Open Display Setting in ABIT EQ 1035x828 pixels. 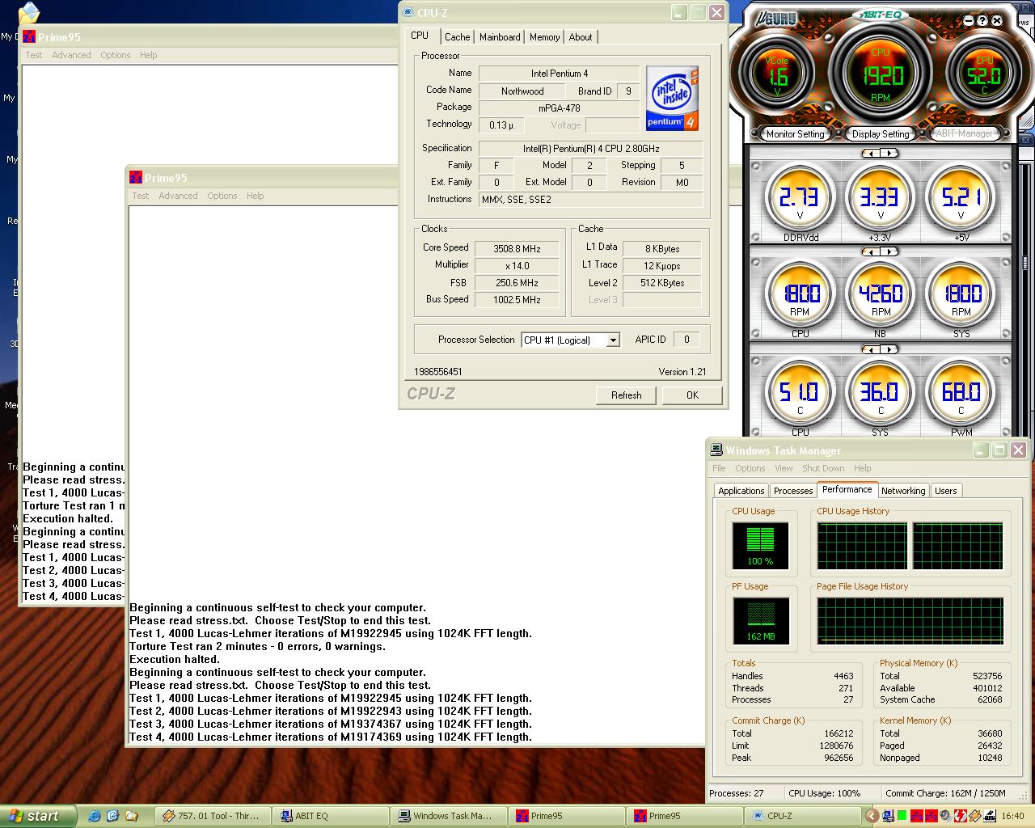point(881,134)
